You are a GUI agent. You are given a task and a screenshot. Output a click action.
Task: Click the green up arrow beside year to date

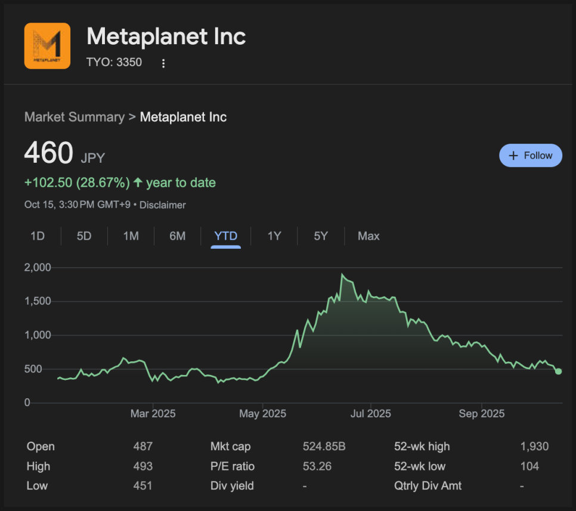coord(138,182)
